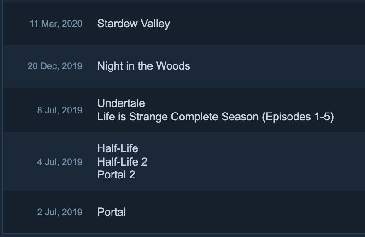Click the bottom border line under Portal row
This screenshot has height=237, width=365.
(x=184, y=233)
